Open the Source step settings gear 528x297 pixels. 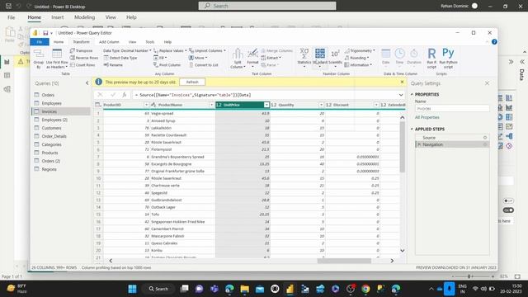coord(485,138)
